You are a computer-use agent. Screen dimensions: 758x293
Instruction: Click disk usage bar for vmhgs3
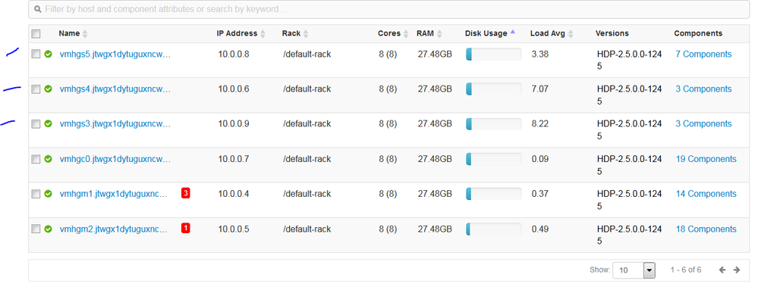point(493,124)
